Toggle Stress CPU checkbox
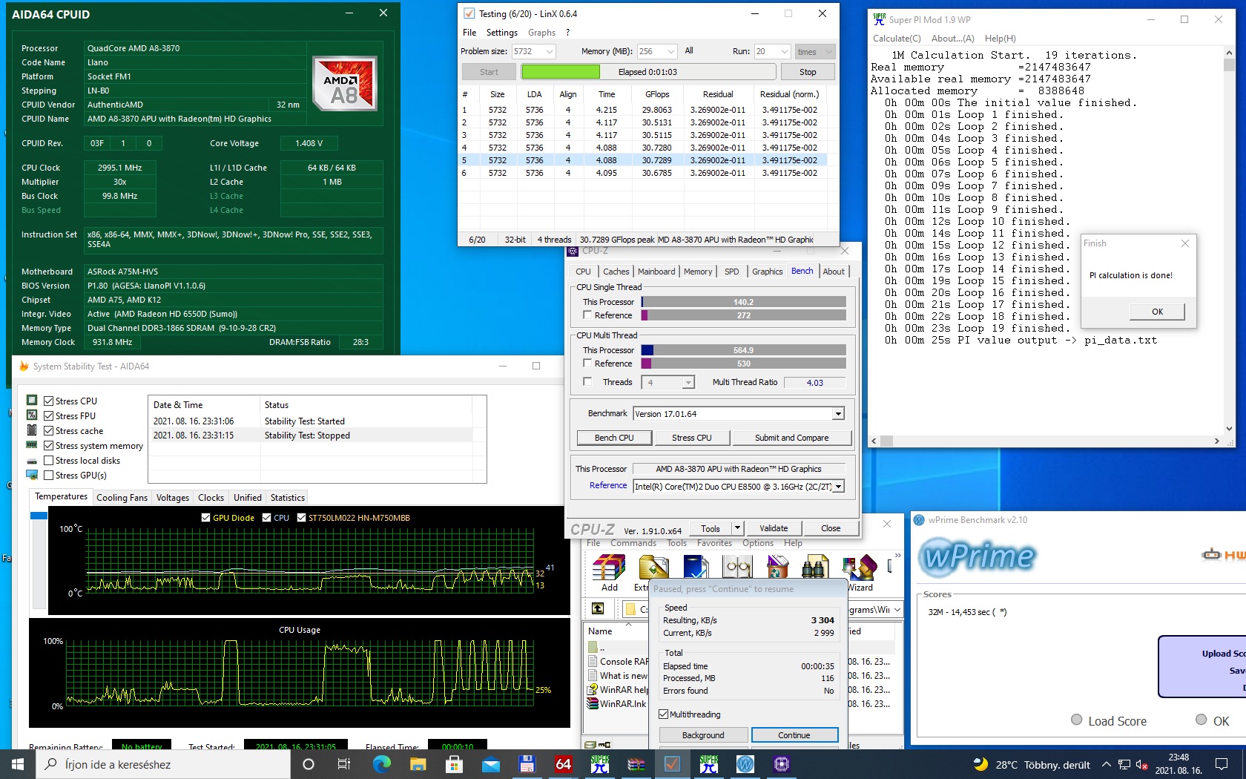The width and height of the screenshot is (1246, 779). coord(48,401)
